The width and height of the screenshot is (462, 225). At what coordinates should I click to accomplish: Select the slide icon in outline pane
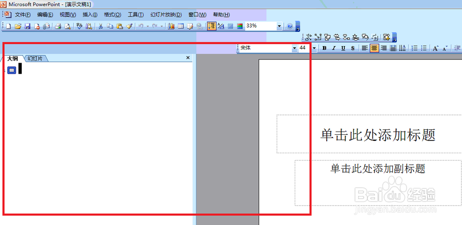click(12, 70)
